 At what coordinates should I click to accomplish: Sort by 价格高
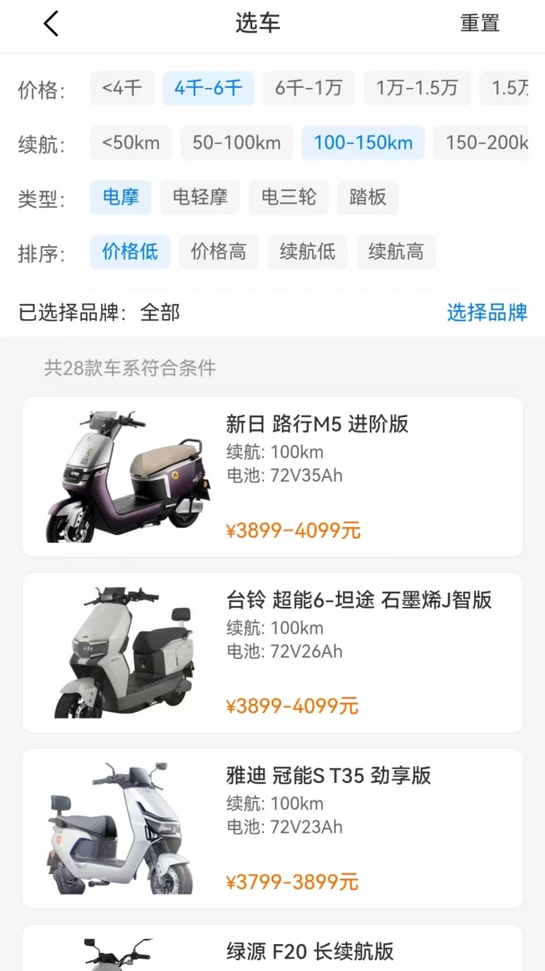coord(219,252)
